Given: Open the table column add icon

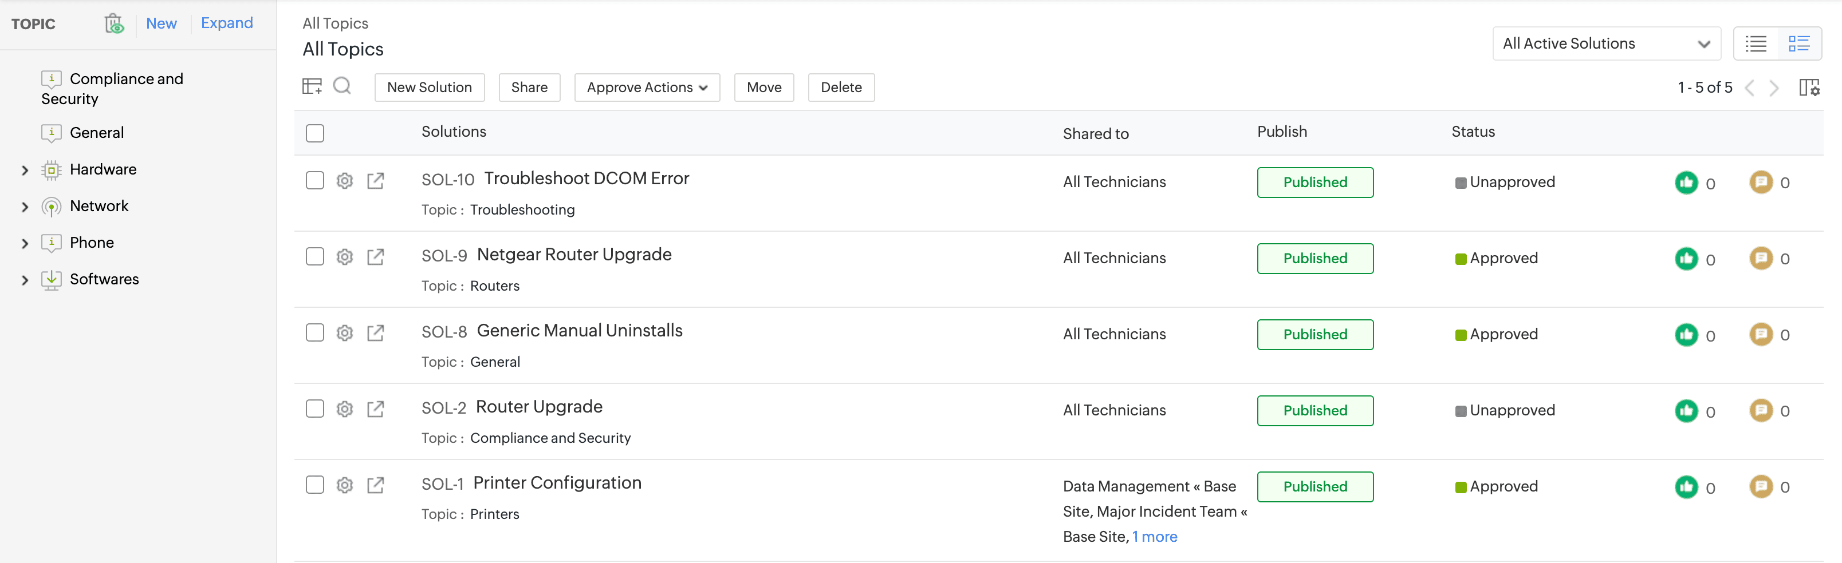Looking at the screenshot, I should (x=312, y=86).
